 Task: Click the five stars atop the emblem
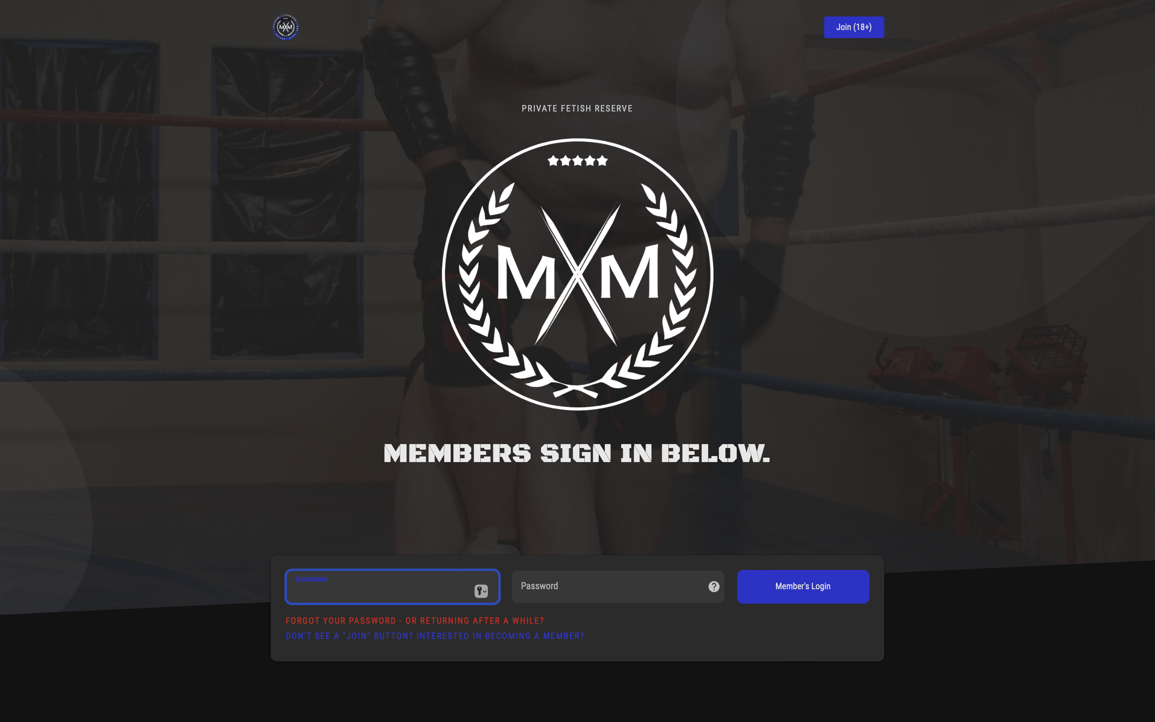(x=577, y=160)
